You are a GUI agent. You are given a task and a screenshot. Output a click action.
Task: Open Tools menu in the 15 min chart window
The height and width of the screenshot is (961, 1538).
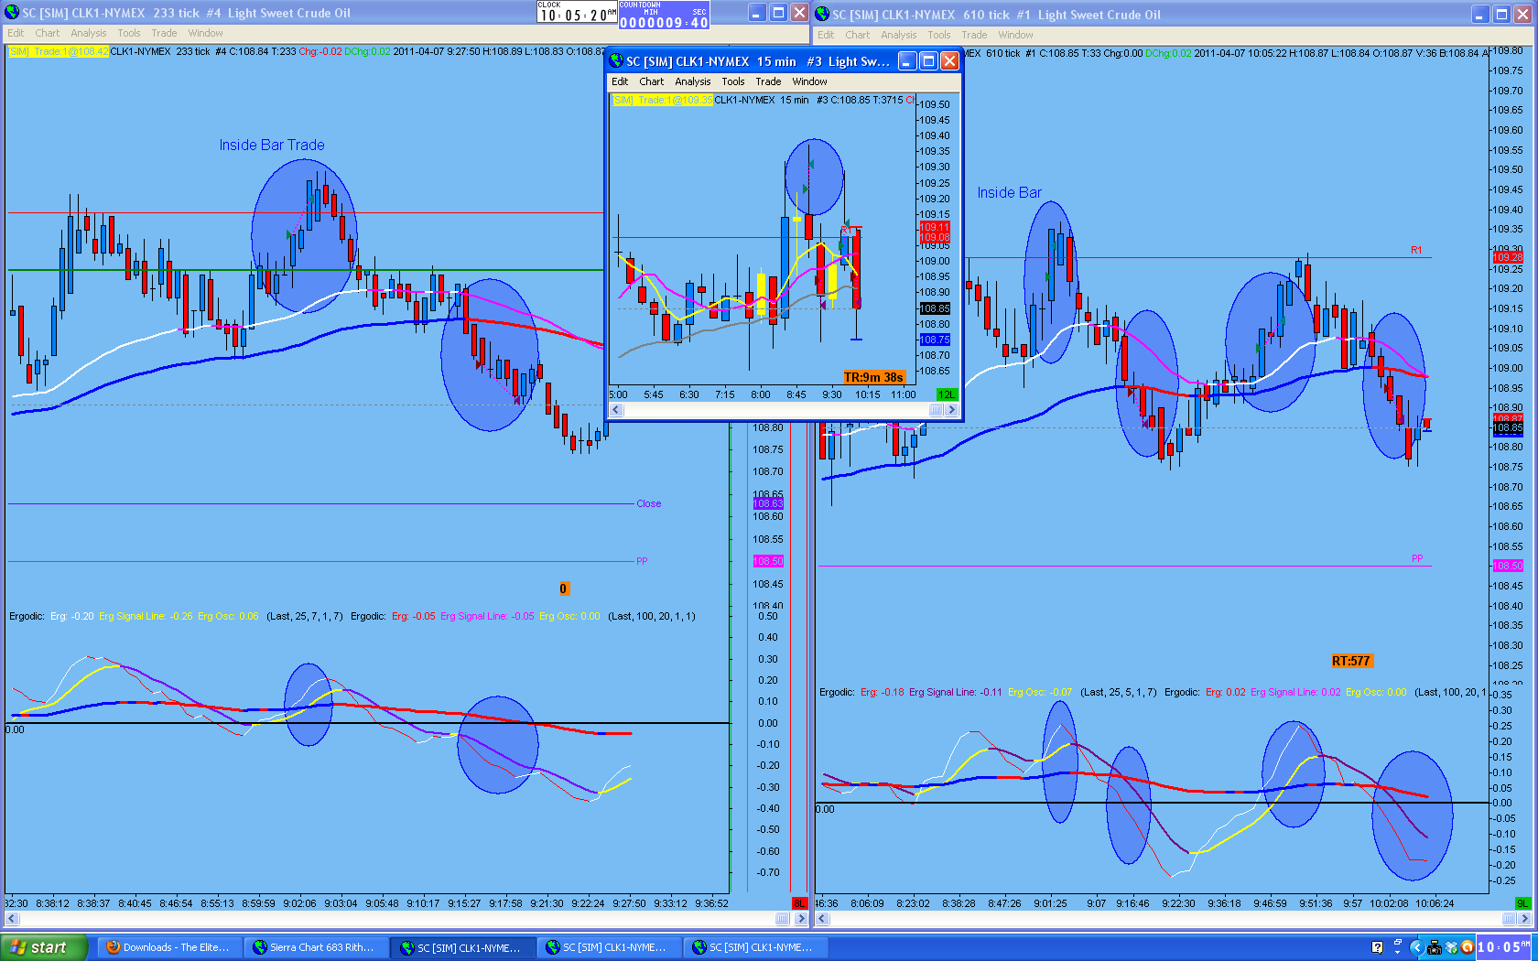733,81
